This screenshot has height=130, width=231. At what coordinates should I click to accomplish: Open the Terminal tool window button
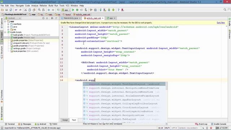[10, 124]
